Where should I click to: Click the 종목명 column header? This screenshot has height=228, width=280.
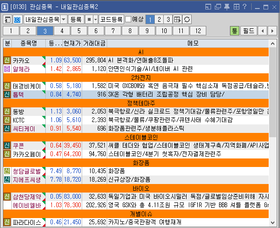tap(29, 44)
